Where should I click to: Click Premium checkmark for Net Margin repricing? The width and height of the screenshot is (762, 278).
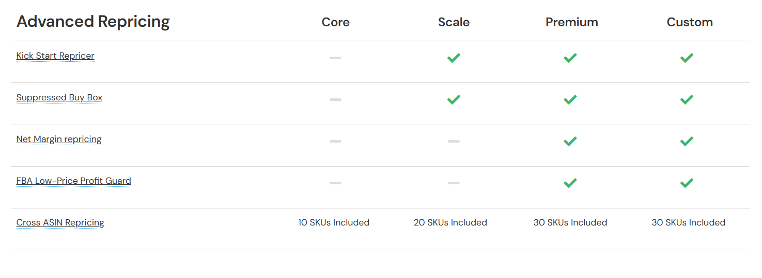(570, 141)
